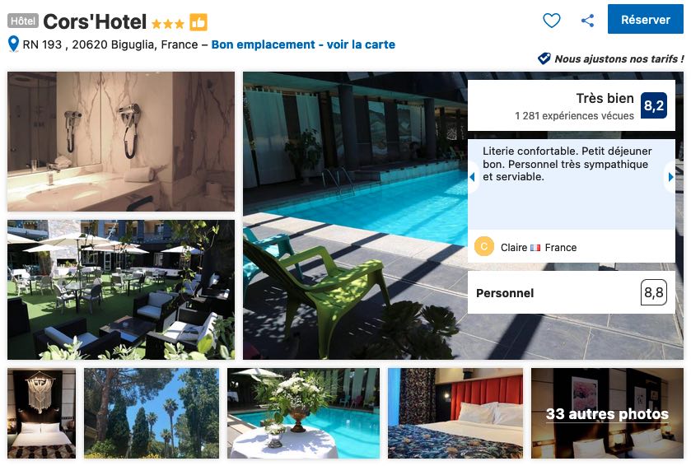This screenshot has width=691, height=466.
Task: Open the palm trees sky thumbnail
Action: (152, 413)
